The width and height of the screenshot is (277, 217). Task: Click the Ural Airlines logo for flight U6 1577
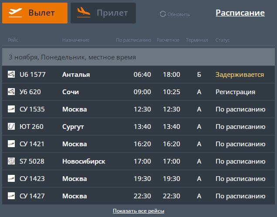(x=11, y=74)
